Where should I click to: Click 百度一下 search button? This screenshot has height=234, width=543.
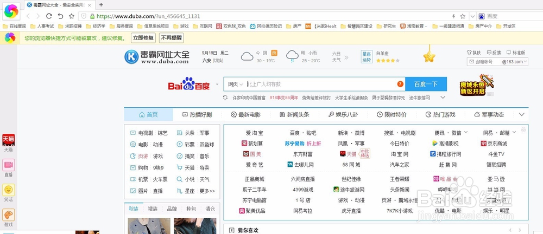(426, 84)
